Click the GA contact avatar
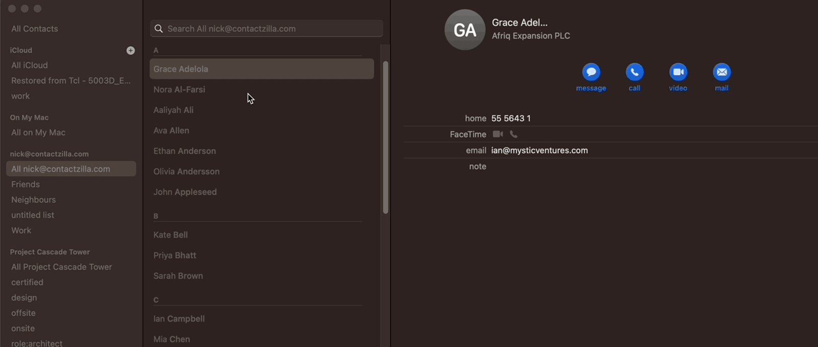Image resolution: width=818 pixels, height=347 pixels. [x=465, y=30]
